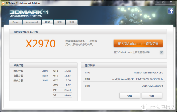Minimize the 3DMark 11 window
Image resolution: width=177 pixels, height=112 pixels.
(x=158, y=3)
